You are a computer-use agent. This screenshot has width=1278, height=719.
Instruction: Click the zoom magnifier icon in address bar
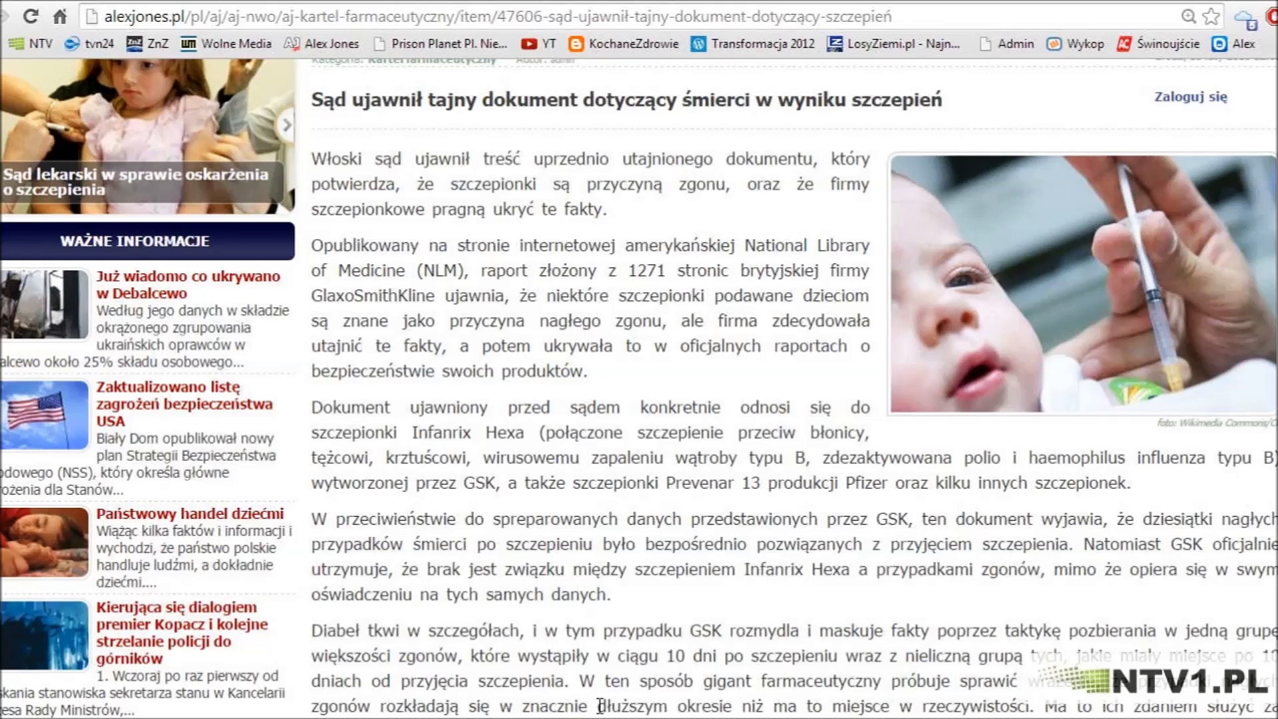[1188, 16]
